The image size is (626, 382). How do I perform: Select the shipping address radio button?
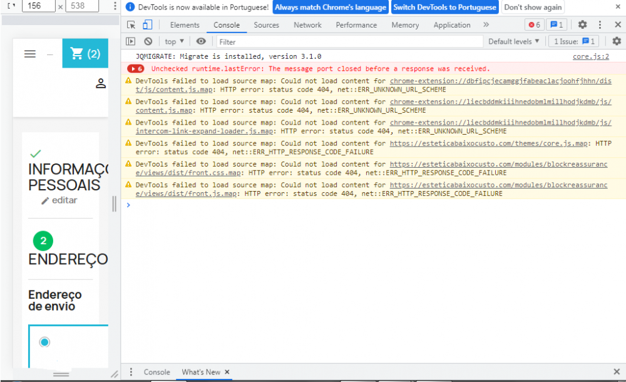44,342
